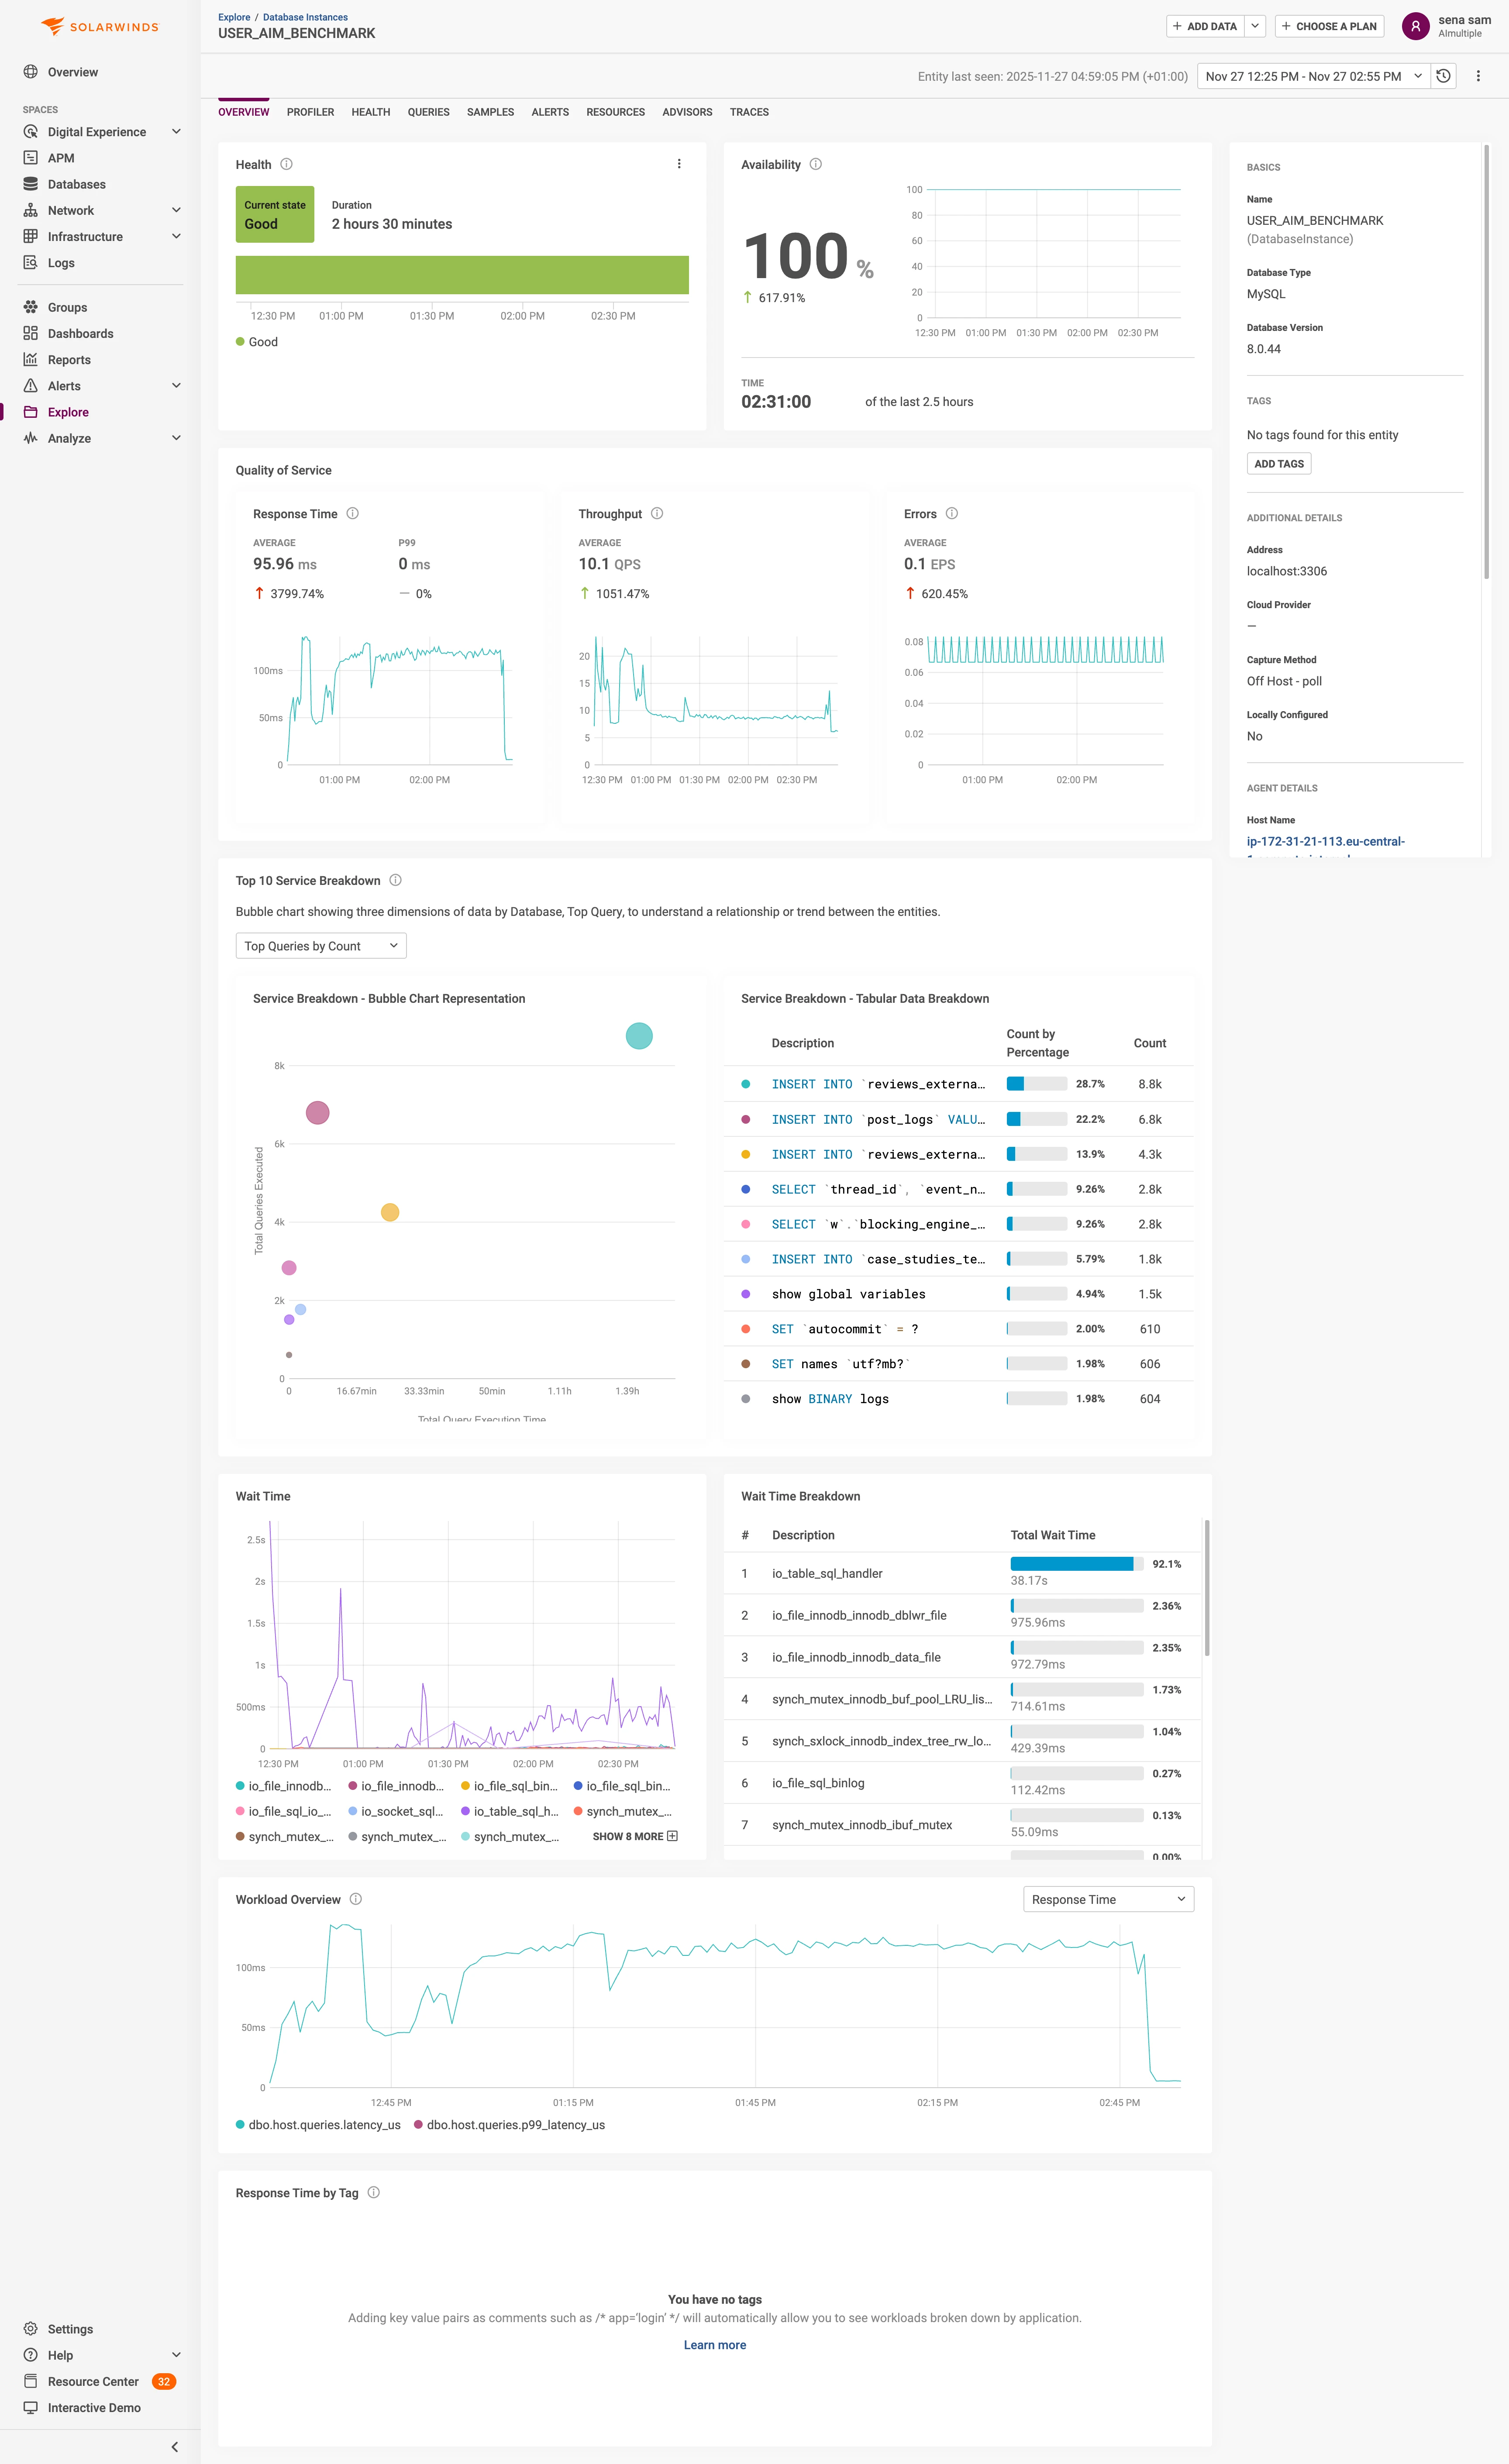The height and width of the screenshot is (2464, 1509).
Task: Switch to the Advisors tab
Action: click(x=687, y=112)
